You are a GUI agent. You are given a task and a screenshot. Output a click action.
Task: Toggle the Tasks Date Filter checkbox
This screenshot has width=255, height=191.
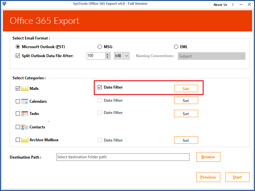click(100, 112)
